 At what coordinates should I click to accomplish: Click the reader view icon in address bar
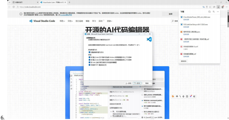tap(207, 7)
